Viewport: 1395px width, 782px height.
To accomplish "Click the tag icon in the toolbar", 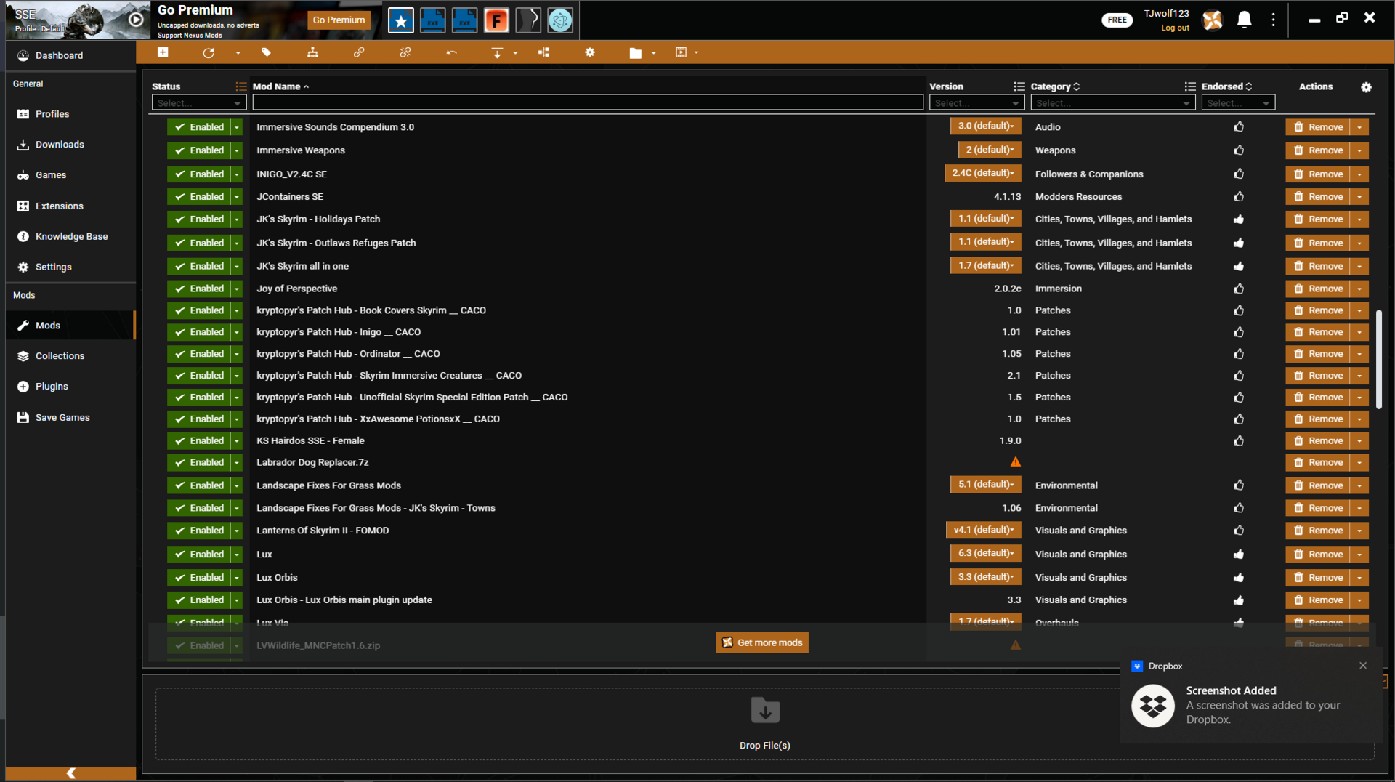I will click(266, 52).
